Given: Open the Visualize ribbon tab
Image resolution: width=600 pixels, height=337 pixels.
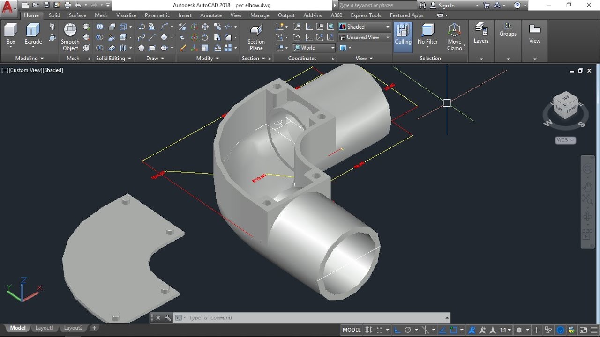Looking at the screenshot, I should pyautogui.click(x=126, y=15).
